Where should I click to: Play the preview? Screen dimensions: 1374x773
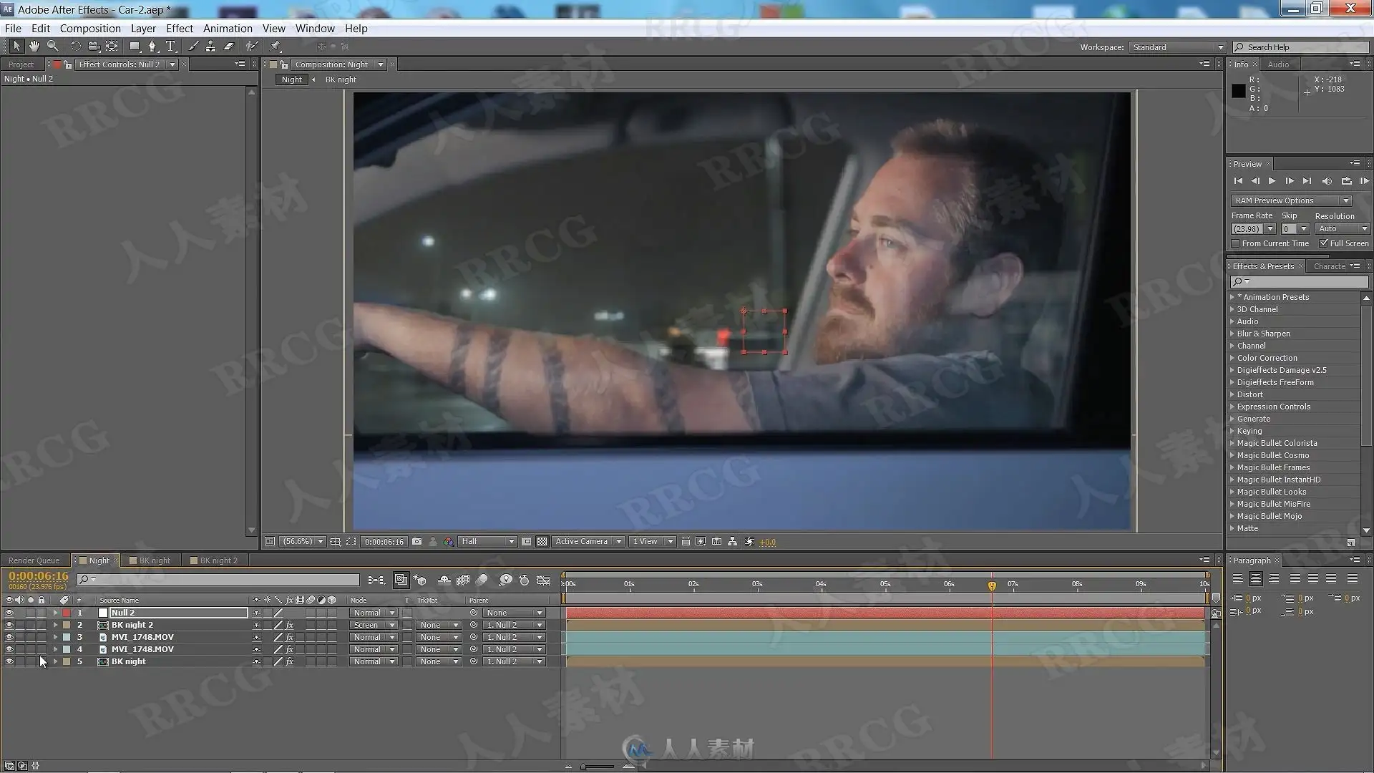1272,181
